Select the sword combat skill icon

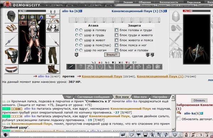(x=71, y=67)
